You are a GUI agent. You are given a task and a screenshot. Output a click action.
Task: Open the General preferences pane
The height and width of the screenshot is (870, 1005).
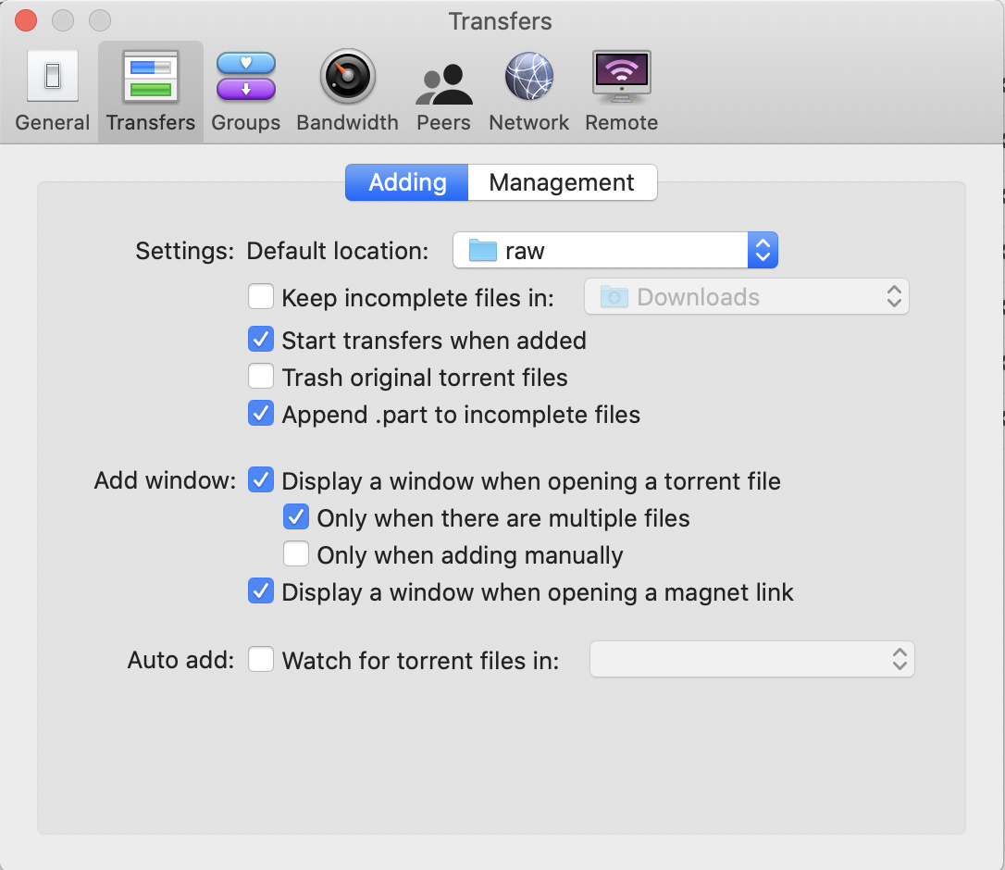click(x=53, y=90)
